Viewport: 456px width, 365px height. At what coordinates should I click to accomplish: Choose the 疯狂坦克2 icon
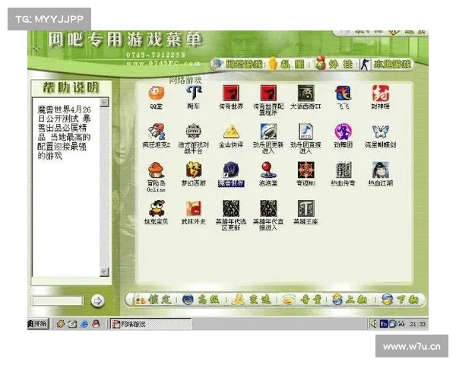click(x=156, y=132)
